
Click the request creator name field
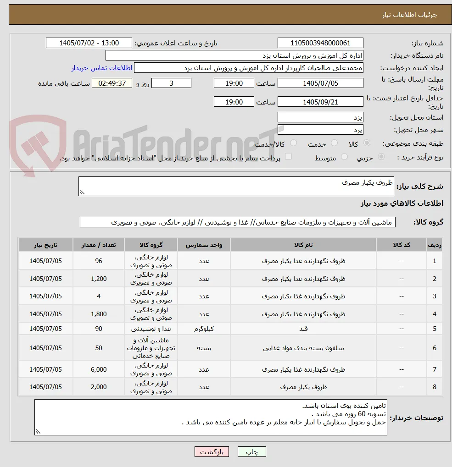click(x=249, y=68)
